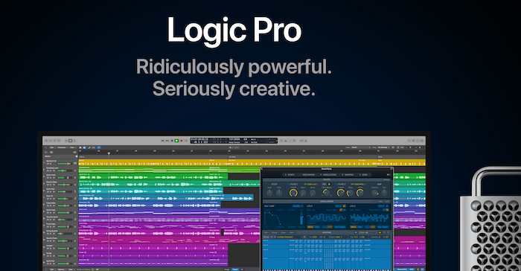Open Multiple Selection group dropdown
The height and width of the screenshot is (271, 521).
(x=290, y=237)
